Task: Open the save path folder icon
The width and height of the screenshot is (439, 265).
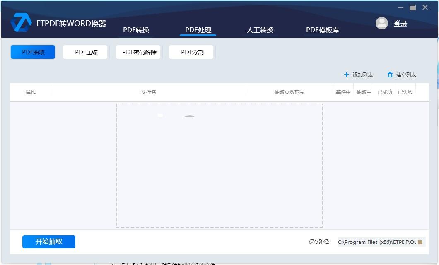Action: 420,242
